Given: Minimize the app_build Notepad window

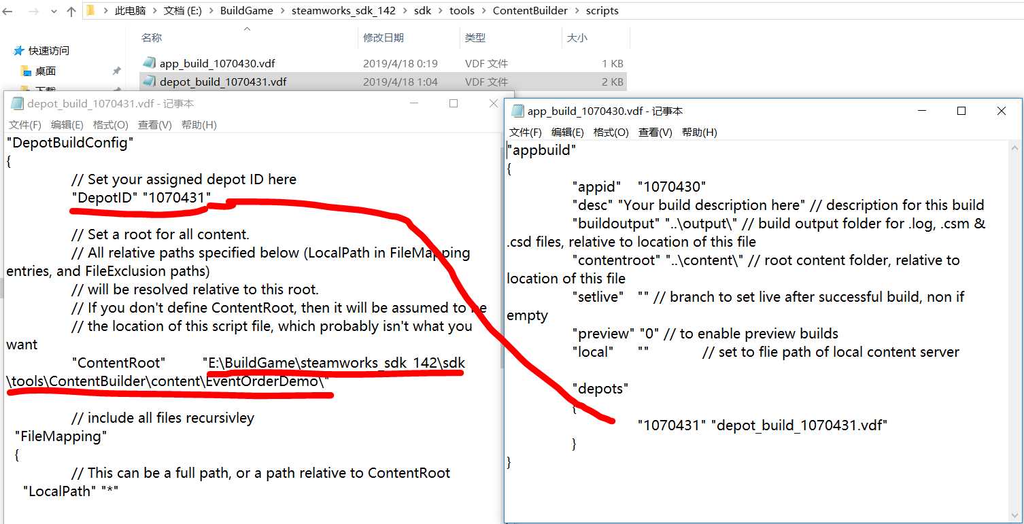Looking at the screenshot, I should pyautogui.click(x=921, y=111).
